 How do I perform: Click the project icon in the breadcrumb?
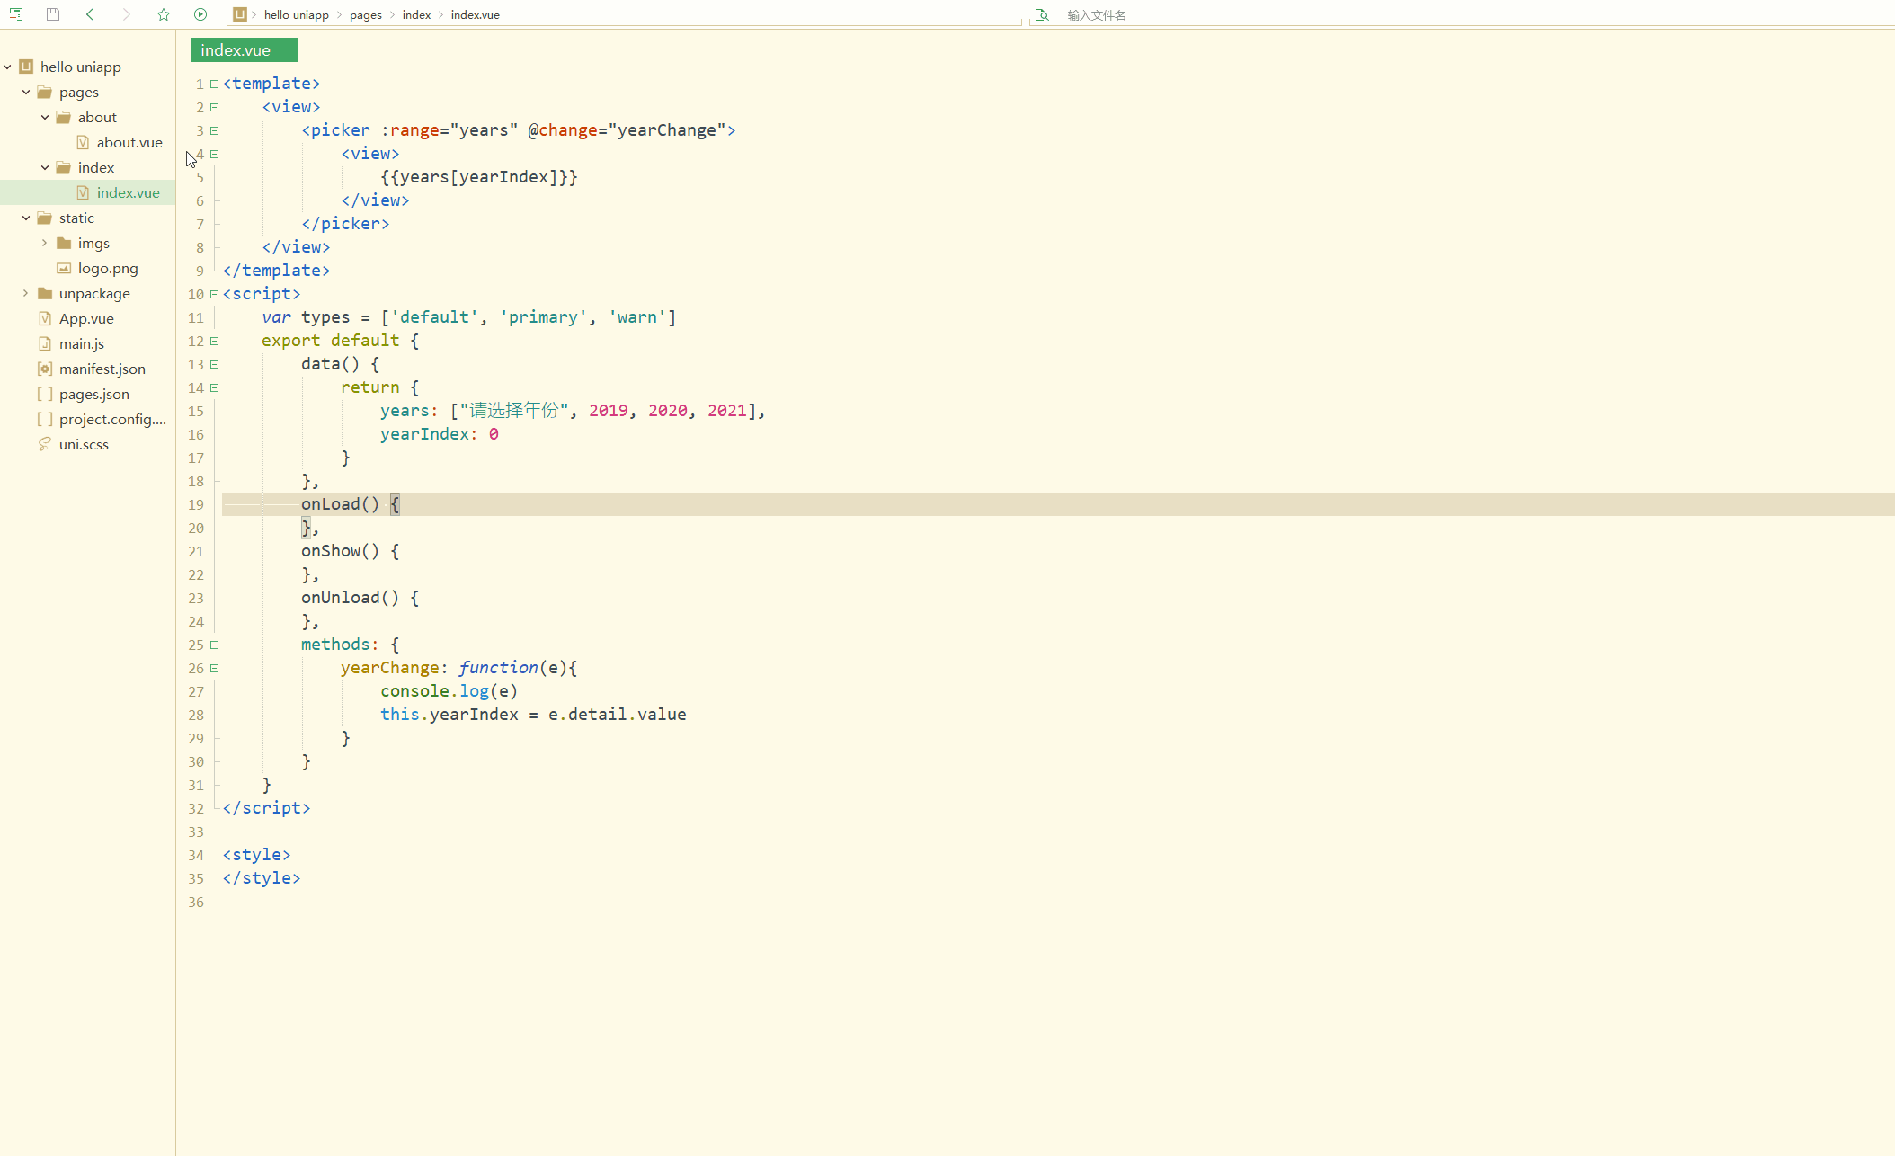(240, 14)
